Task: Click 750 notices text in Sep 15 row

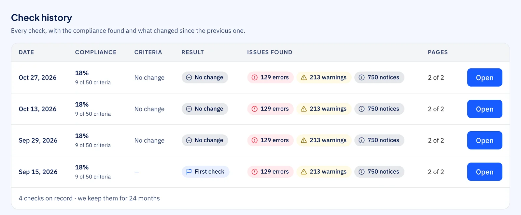Action: click(383, 172)
